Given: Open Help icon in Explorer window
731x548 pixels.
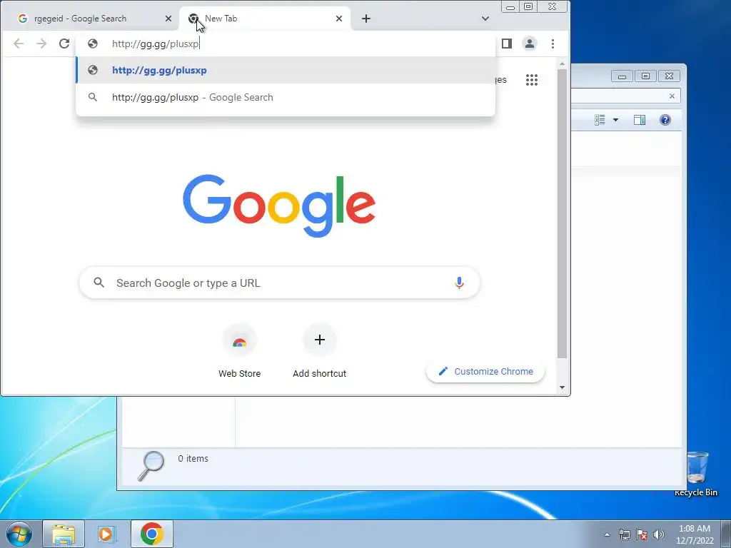Looking at the screenshot, I should coord(665,120).
